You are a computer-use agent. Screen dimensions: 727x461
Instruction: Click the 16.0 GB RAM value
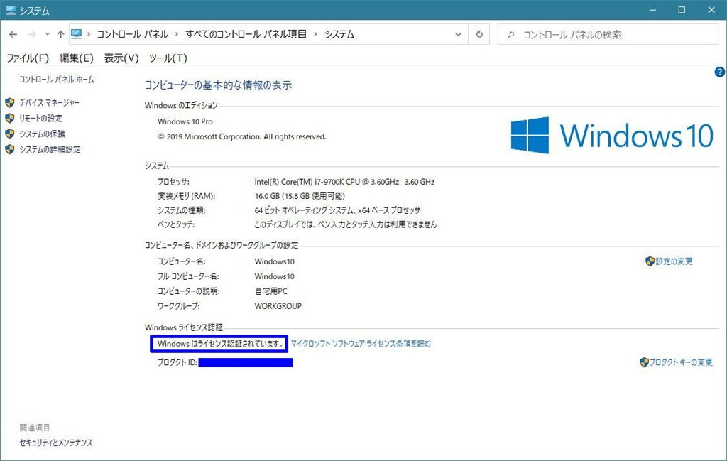pos(300,196)
